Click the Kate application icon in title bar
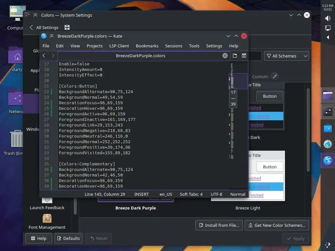The image size is (335, 251). pyautogui.click(x=44, y=36)
